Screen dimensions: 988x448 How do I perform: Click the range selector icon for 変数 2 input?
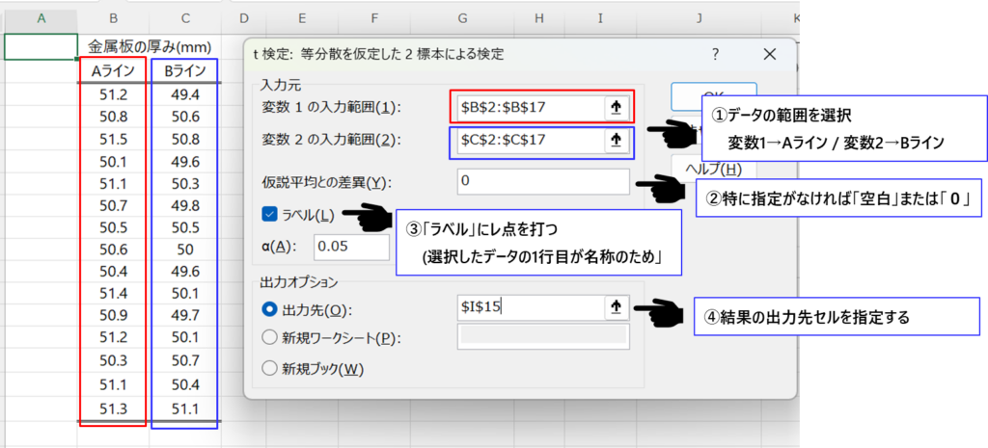pos(617,141)
